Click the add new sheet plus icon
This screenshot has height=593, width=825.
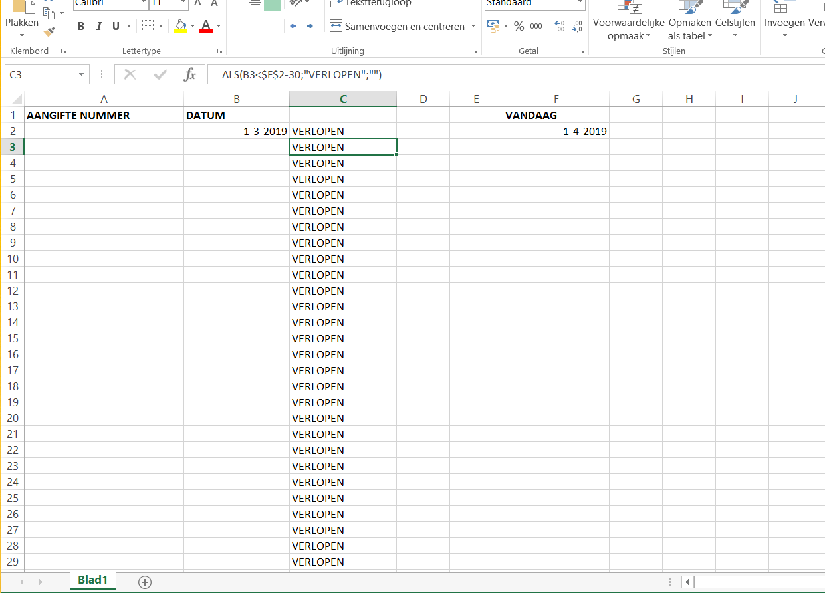[145, 582]
